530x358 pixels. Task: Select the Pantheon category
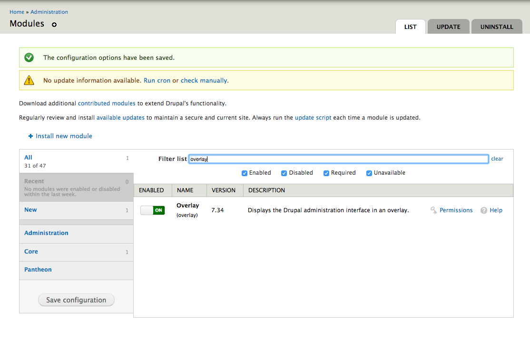coord(77,270)
